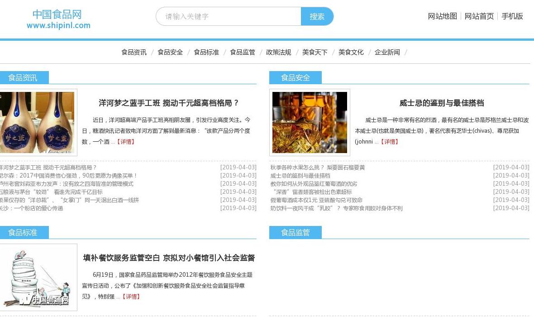Click 详情 link in whisky summary
Screen dimensions: 534x317
point(389,142)
